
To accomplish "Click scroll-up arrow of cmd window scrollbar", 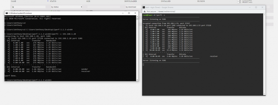I will pyautogui.click(x=137, y=16).
